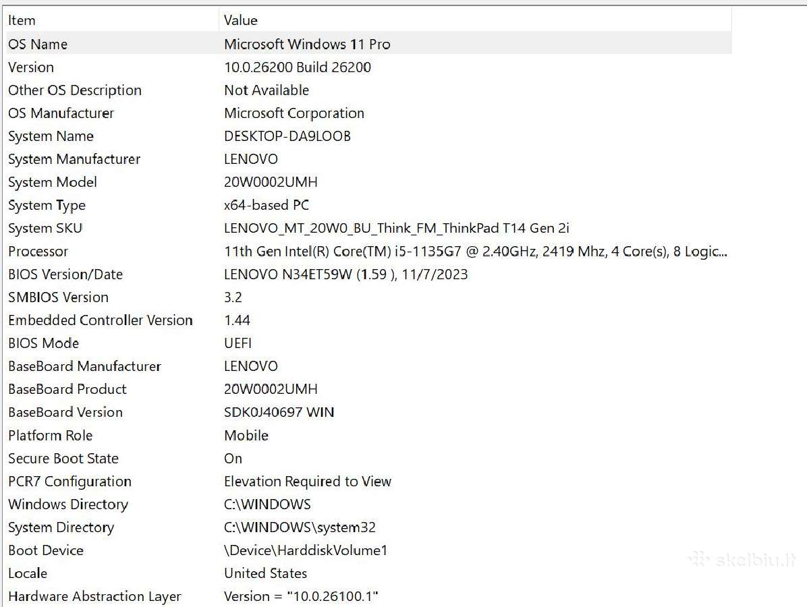
Task: Select 20W0002UMH value in System Model row
Action: click(271, 182)
